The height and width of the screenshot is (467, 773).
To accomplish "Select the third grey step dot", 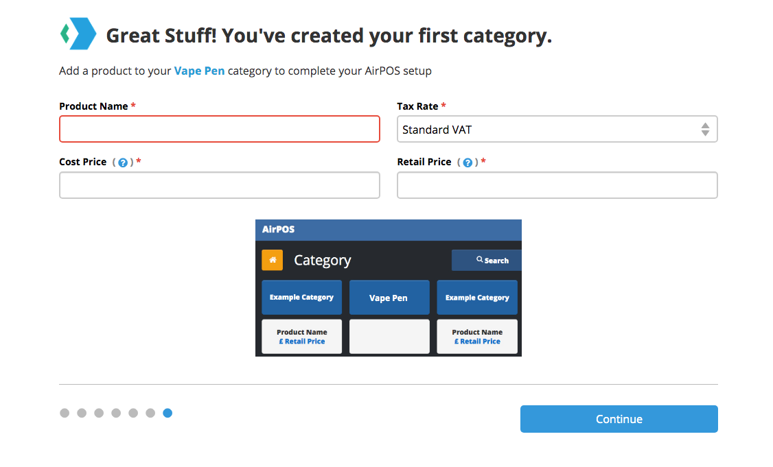I will tap(99, 413).
